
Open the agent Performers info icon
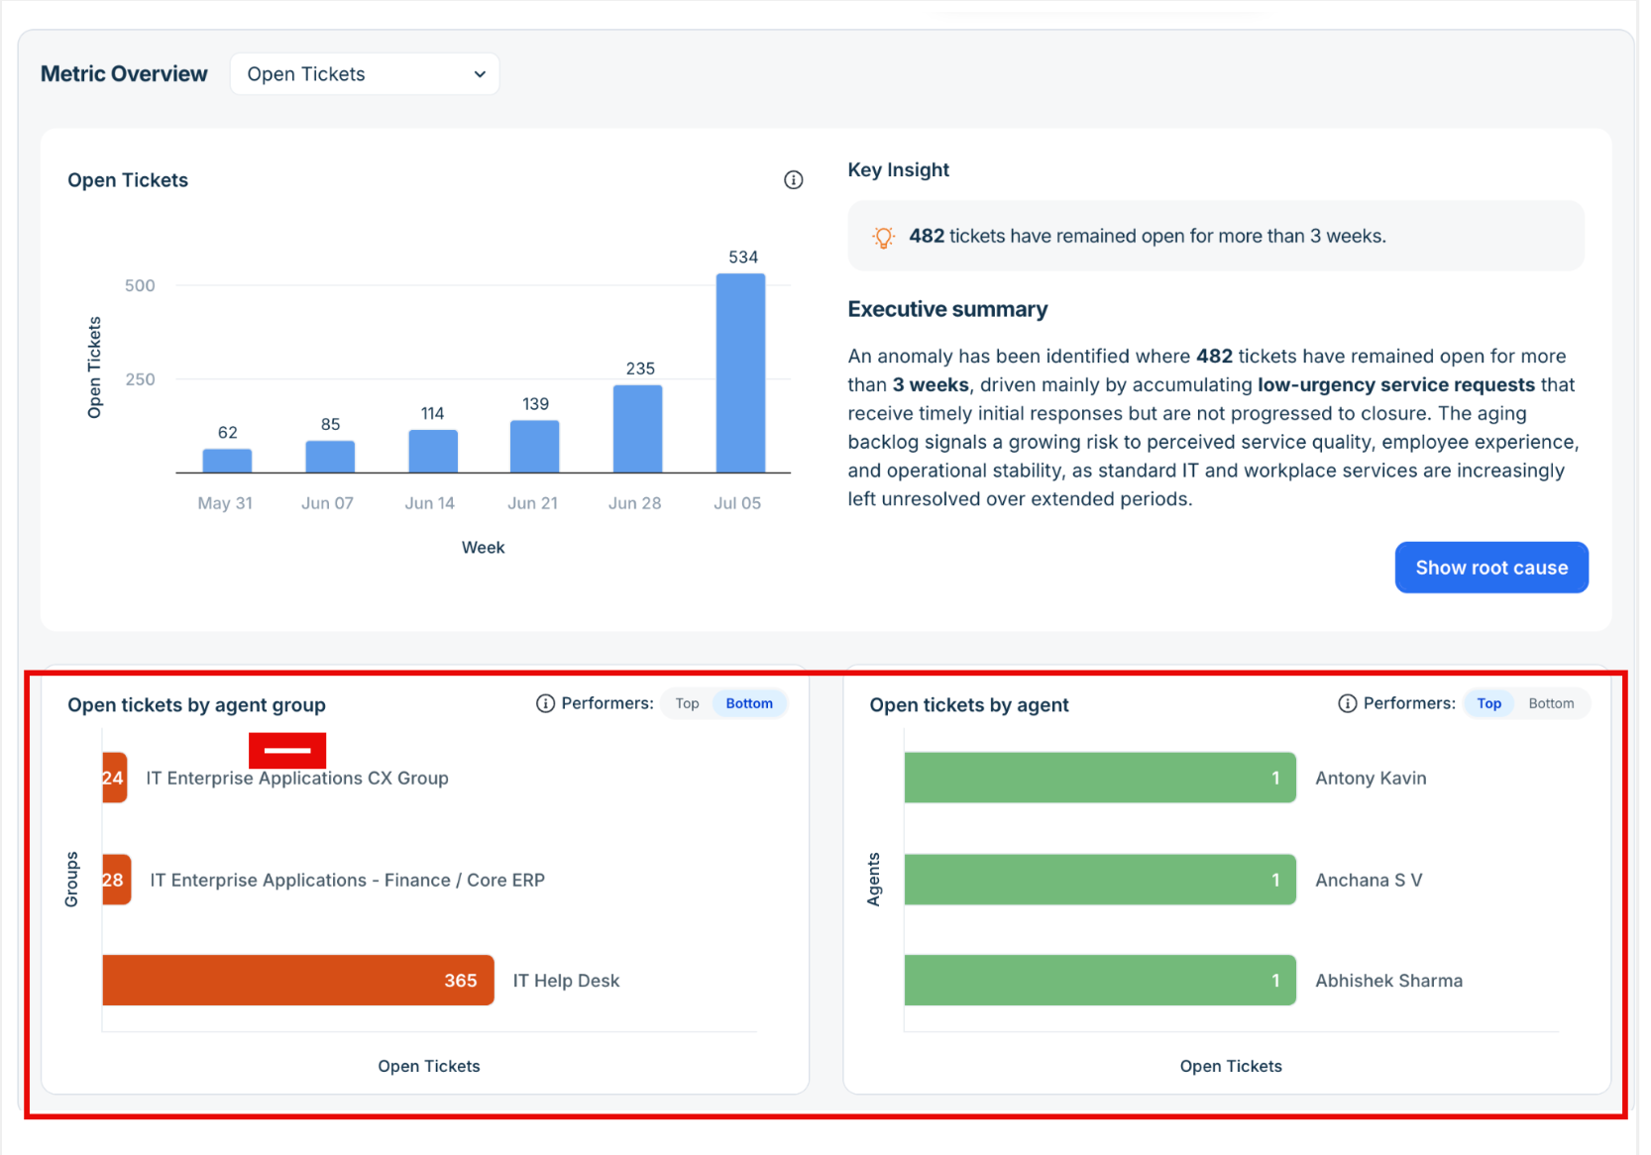pos(1348,703)
